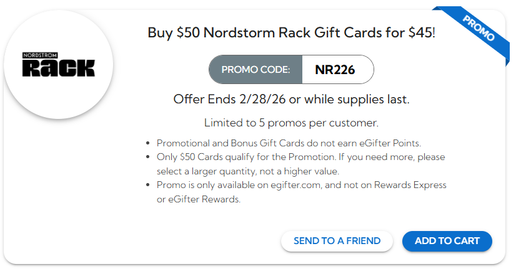Image resolution: width=516 pixels, height=269 pixels.
Task: Click the eGifter Points bullet line
Action: pyautogui.click(x=279, y=143)
